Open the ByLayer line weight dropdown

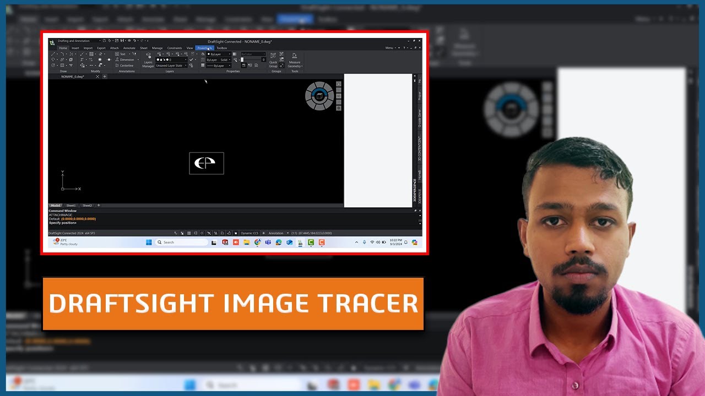pos(219,65)
